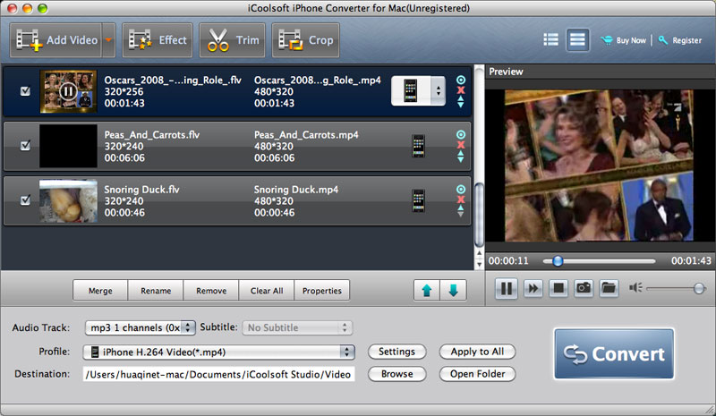Click the Add Video toolbar button

55,39
